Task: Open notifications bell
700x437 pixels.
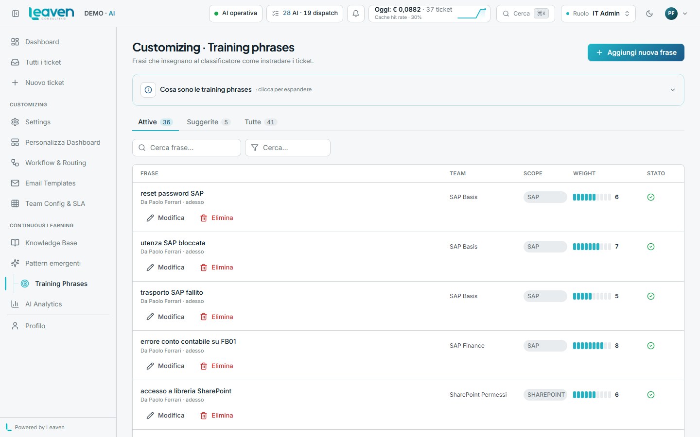Action: pos(356,14)
